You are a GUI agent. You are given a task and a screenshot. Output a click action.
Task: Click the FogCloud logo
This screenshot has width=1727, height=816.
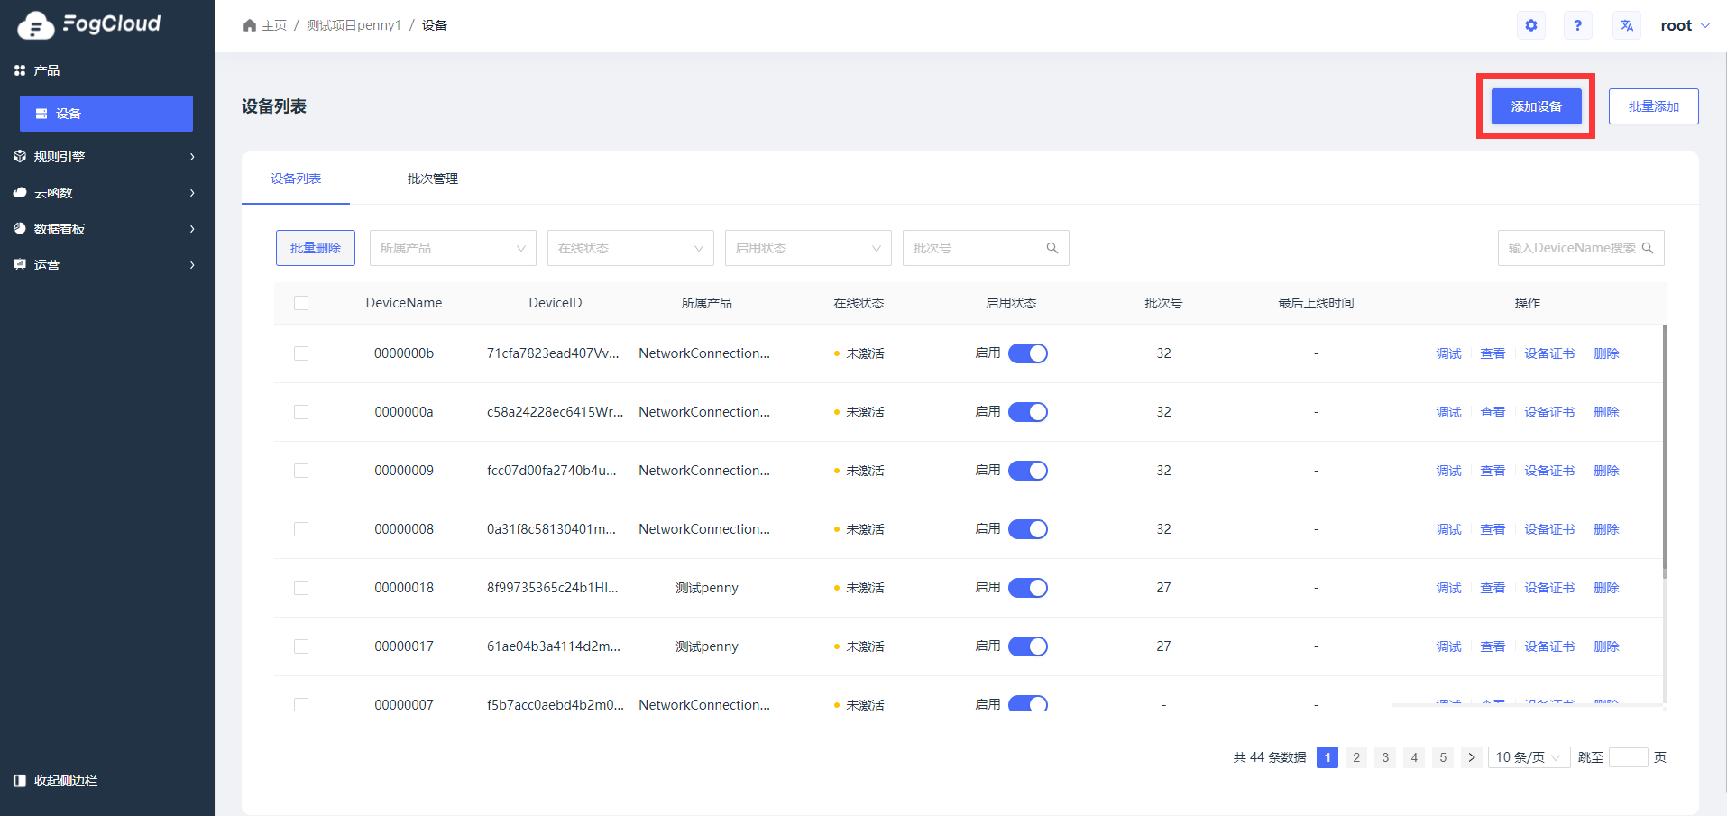pyautogui.click(x=88, y=24)
